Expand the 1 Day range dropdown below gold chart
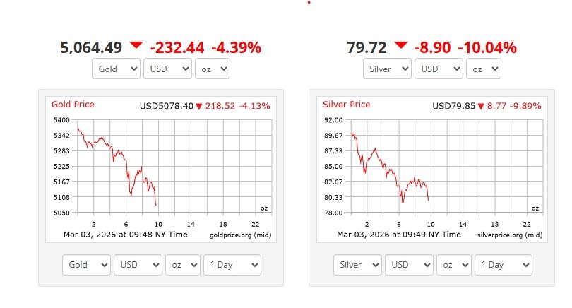 (232, 265)
